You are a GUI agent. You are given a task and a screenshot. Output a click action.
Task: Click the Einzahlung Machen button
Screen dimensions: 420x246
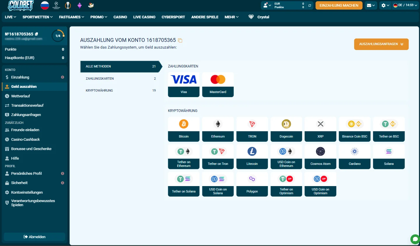339,6
